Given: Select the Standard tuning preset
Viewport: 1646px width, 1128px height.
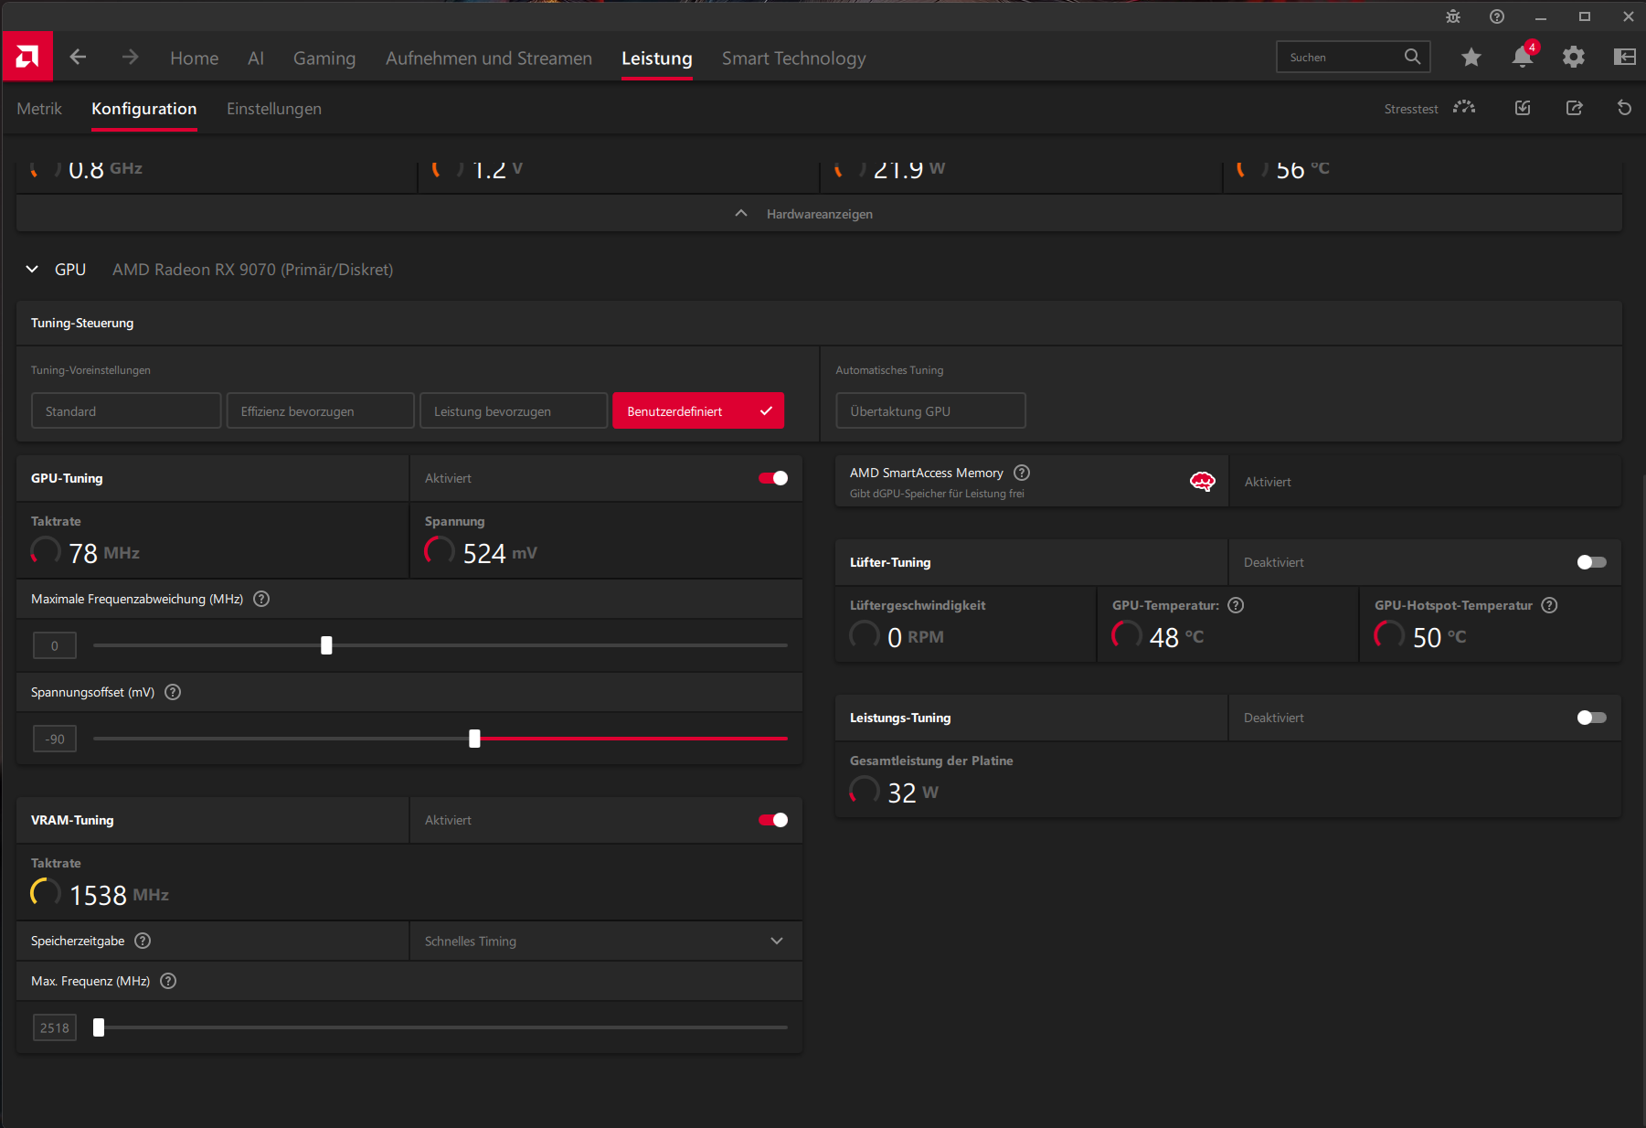Looking at the screenshot, I should click(x=126, y=410).
